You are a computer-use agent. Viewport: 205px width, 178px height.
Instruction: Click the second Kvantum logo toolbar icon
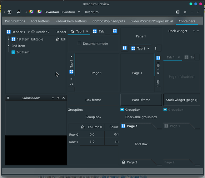pos(39,12)
